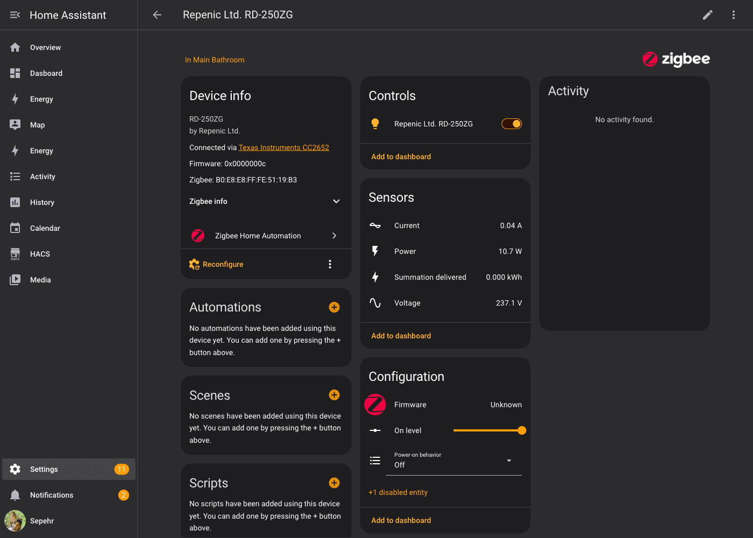This screenshot has height=538, width=753.
Task: Open the Texas Instruments CC2652 link
Action: pos(284,147)
